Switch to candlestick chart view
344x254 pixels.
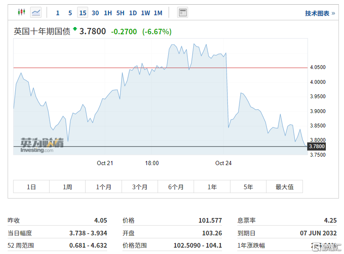[22, 12]
